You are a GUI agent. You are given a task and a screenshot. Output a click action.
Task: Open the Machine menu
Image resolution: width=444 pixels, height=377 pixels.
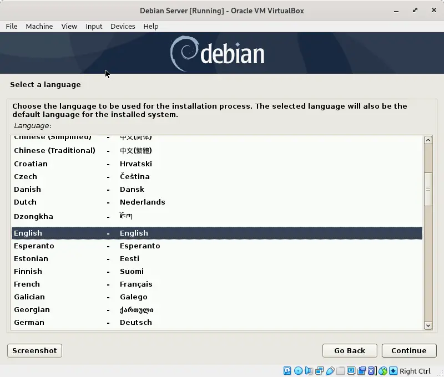pyautogui.click(x=39, y=26)
